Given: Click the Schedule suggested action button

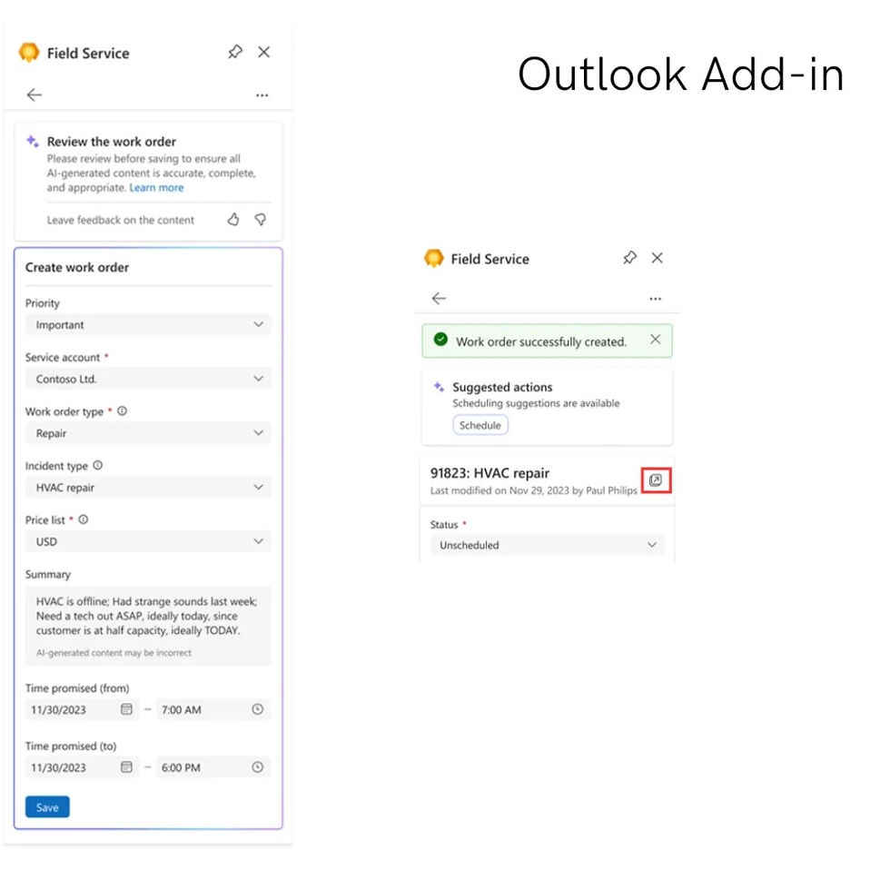Looking at the screenshot, I should [x=480, y=425].
